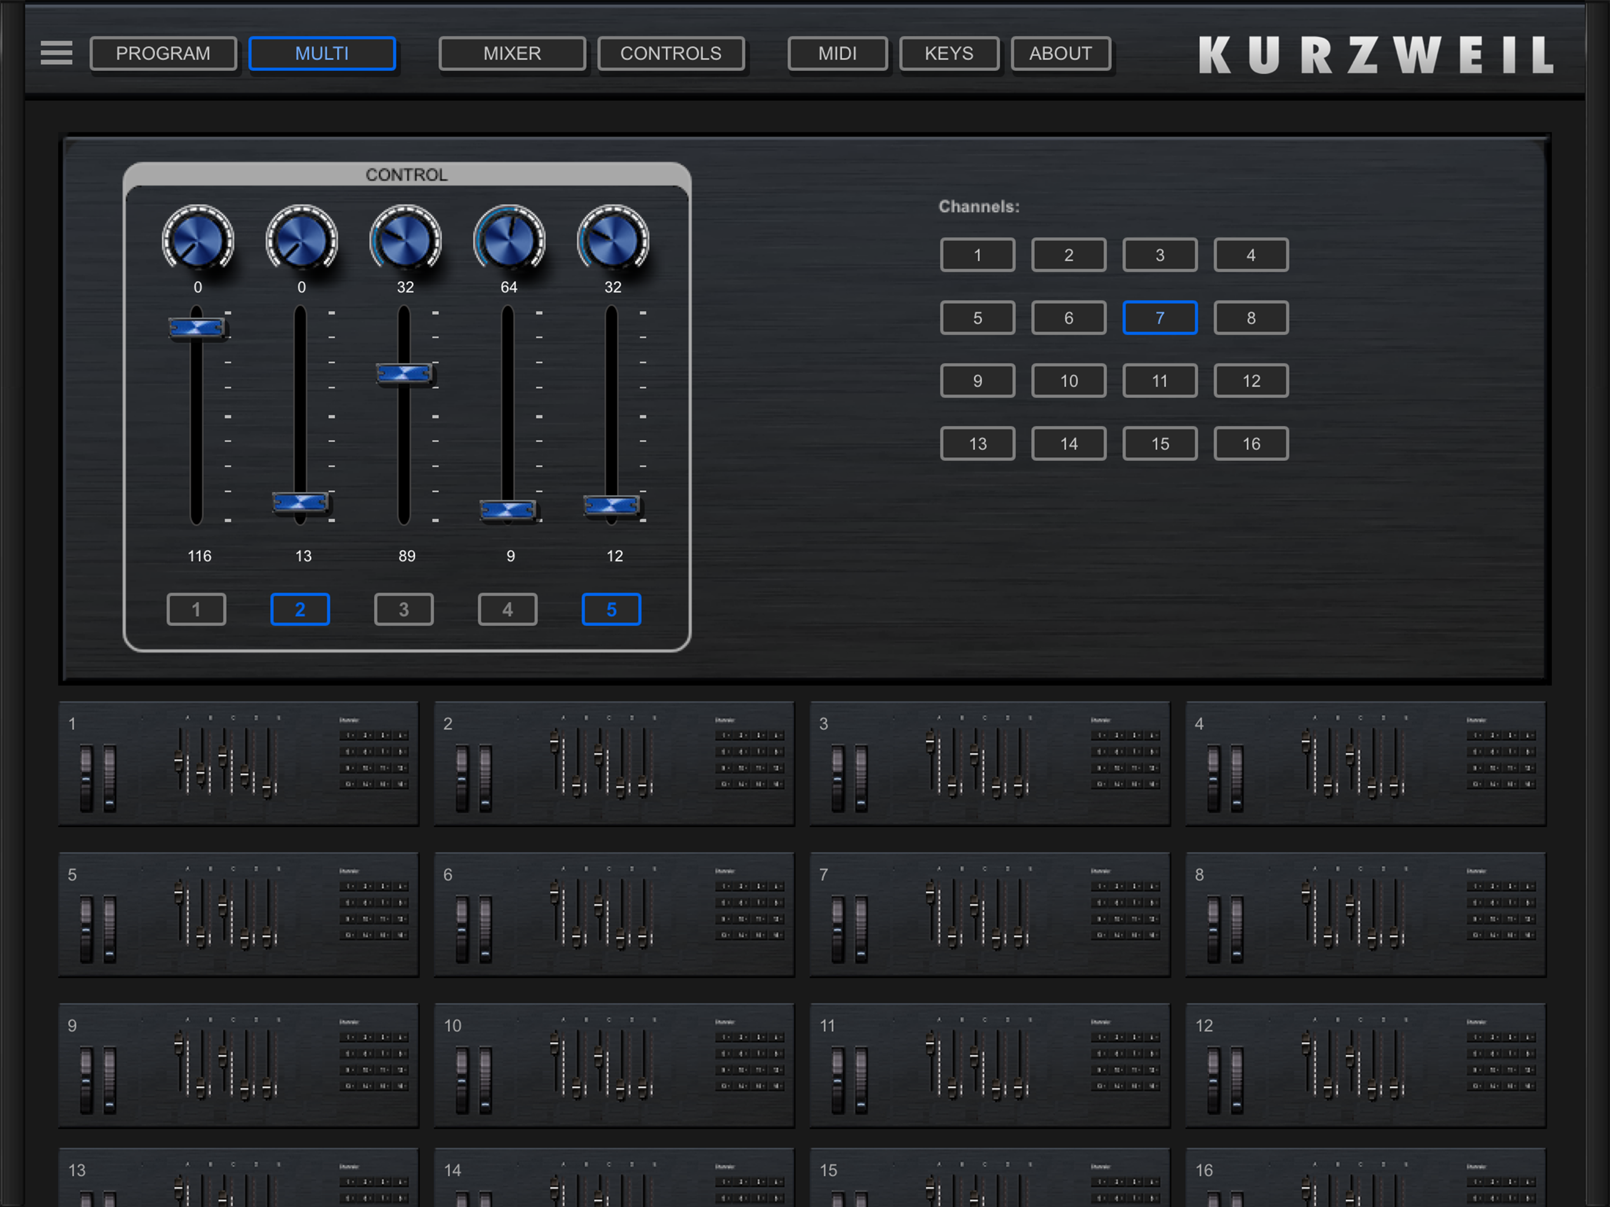Open channel 8 thumbnail panel
Screen dimensions: 1610x1207
tap(1365, 914)
